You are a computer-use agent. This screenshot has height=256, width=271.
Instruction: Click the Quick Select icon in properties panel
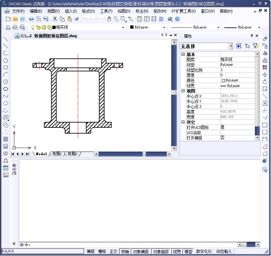(x=256, y=46)
